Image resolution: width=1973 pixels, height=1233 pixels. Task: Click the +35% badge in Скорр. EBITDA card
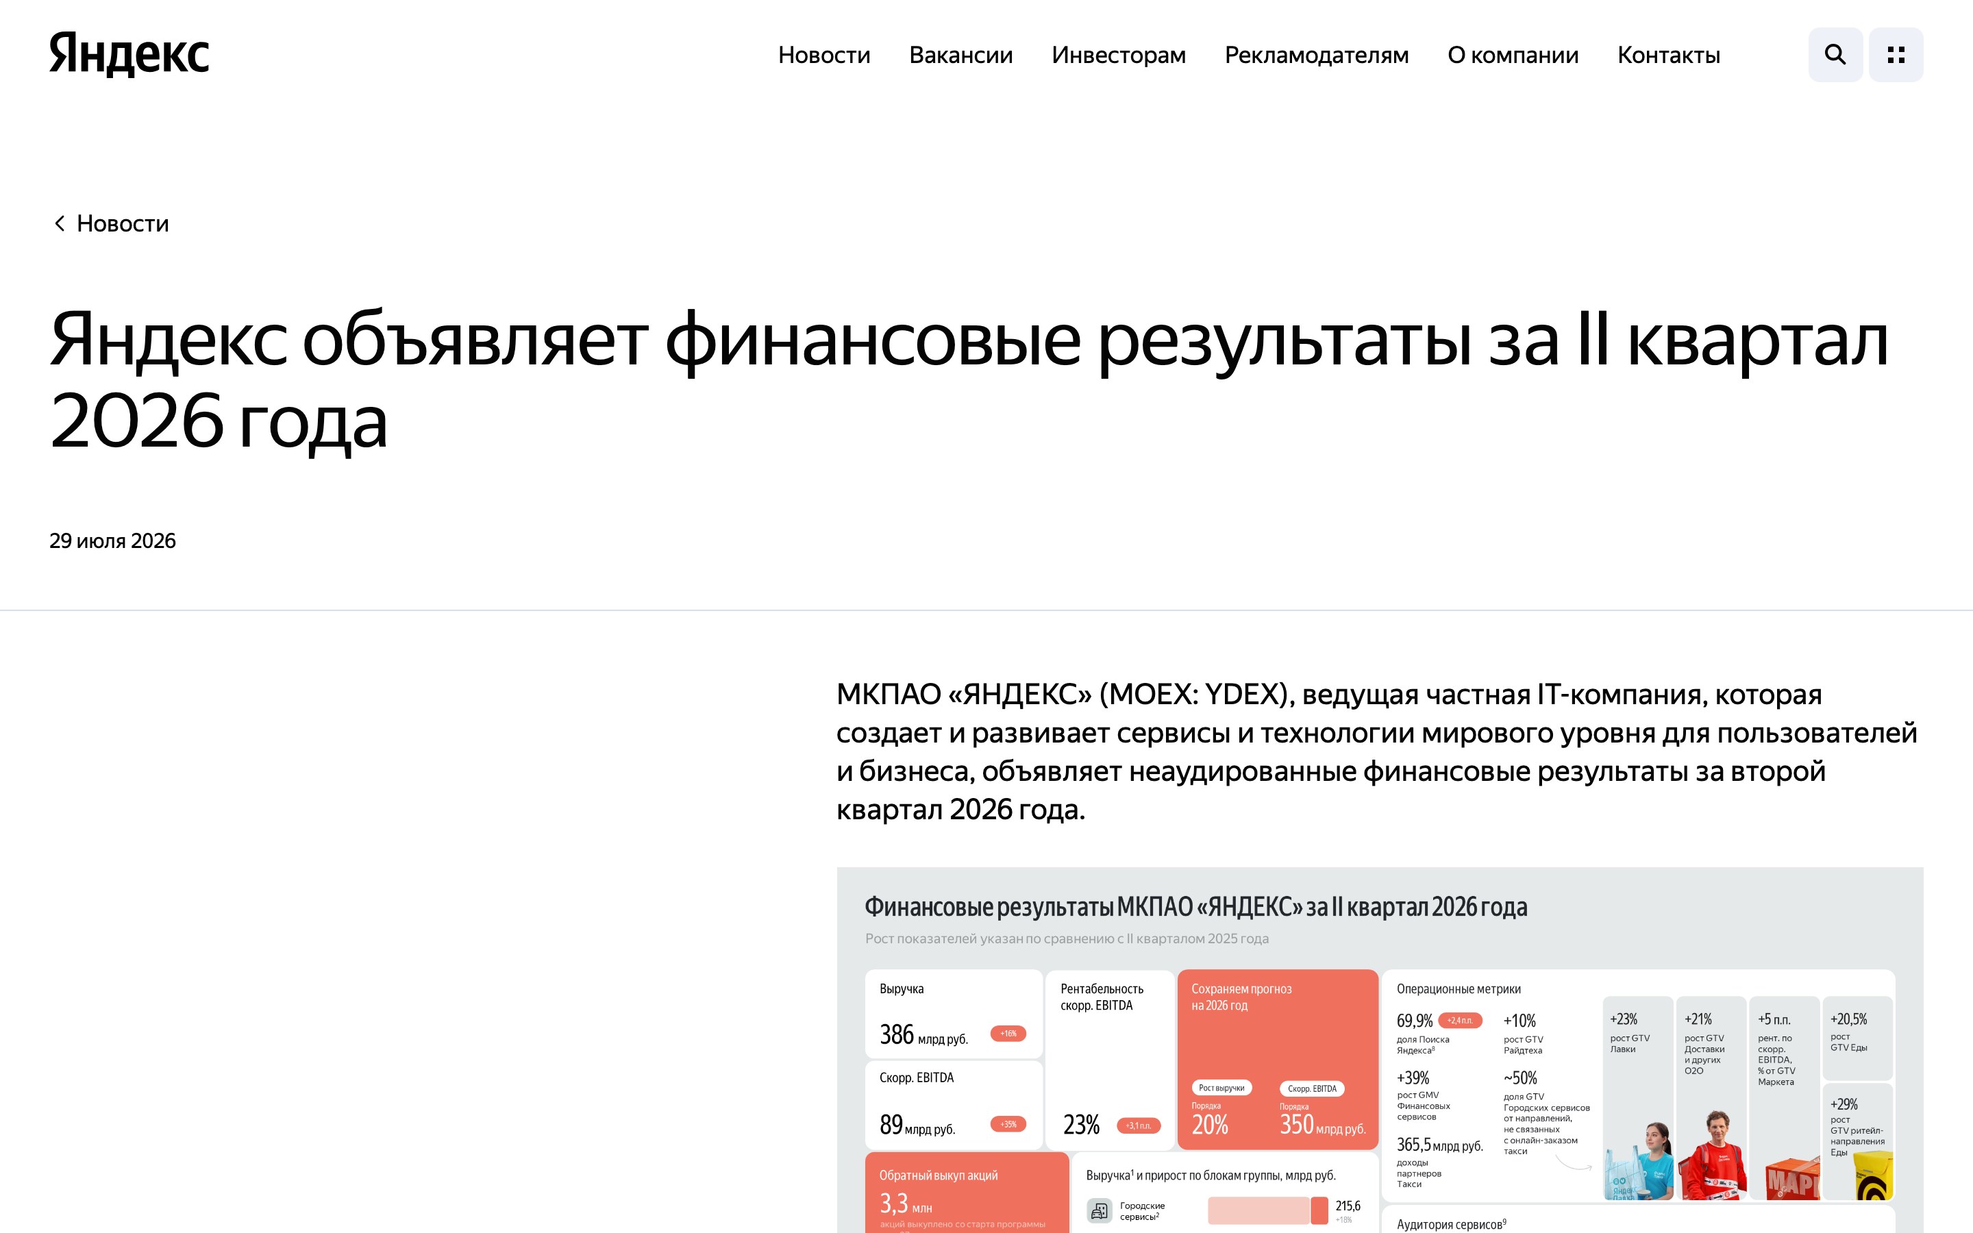tap(1008, 1123)
